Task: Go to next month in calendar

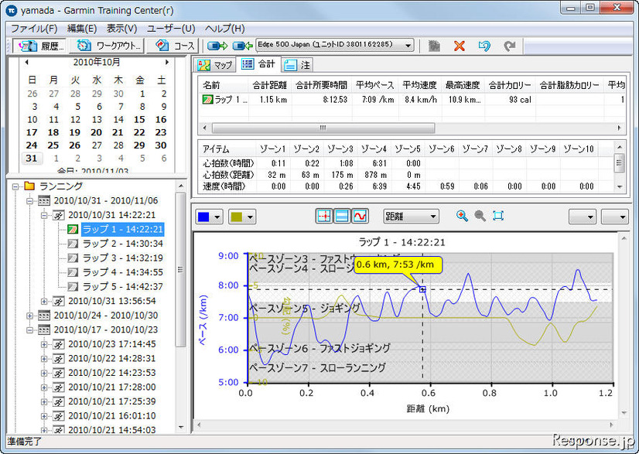Action: tap(166, 62)
